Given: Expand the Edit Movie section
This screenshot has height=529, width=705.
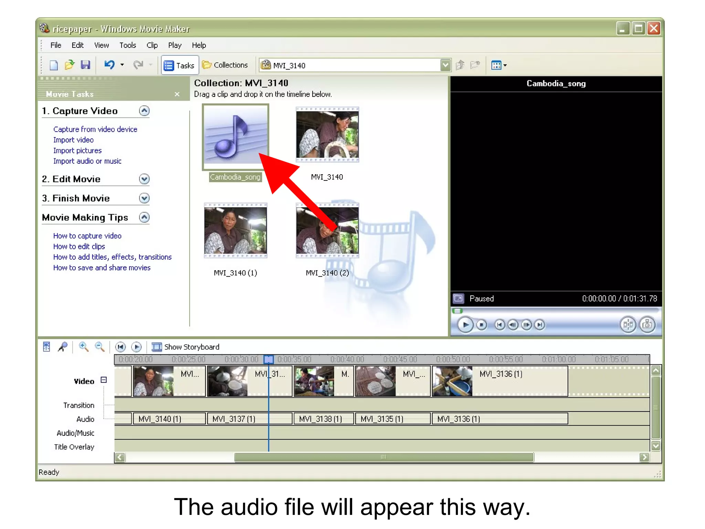Looking at the screenshot, I should [x=144, y=179].
